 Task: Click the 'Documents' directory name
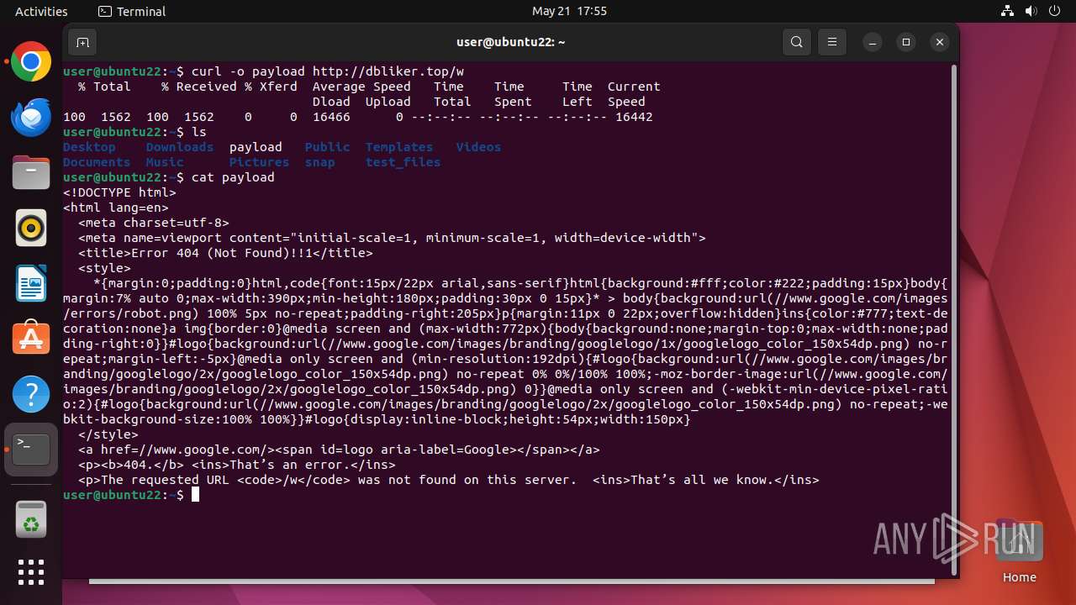click(97, 162)
